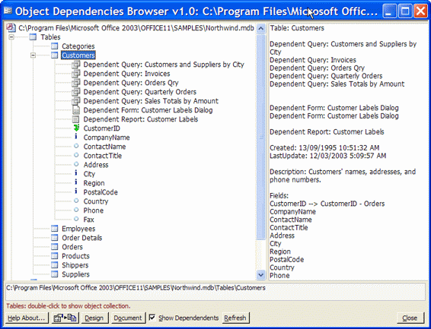Click 'Created: 13/09/1995 10:51:32 AM' text

click(x=324, y=147)
